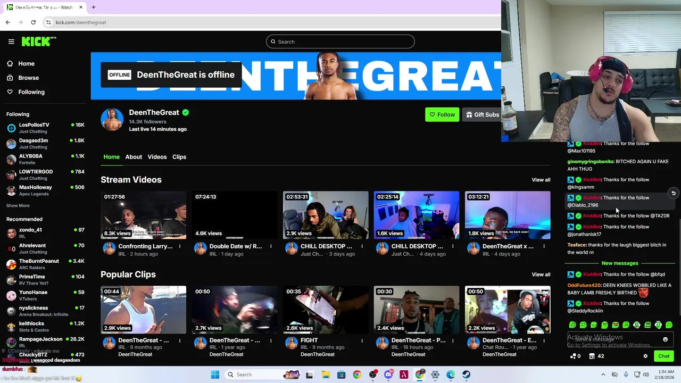Click the browser address bar URL
The image size is (681, 383).
pos(81,22)
